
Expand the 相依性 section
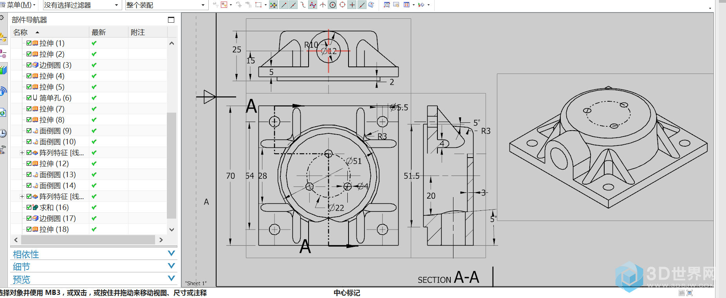coord(94,254)
